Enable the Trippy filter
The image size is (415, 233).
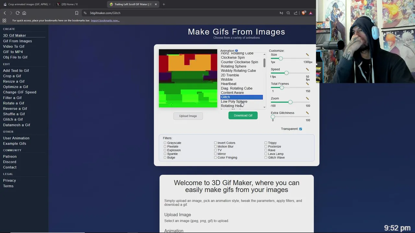click(266, 143)
